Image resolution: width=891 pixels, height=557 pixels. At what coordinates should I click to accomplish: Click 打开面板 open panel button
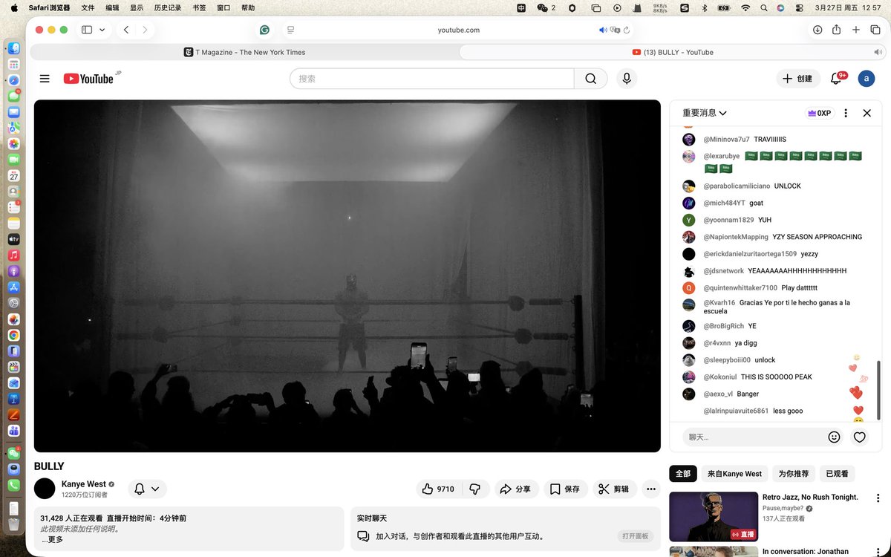(636, 536)
